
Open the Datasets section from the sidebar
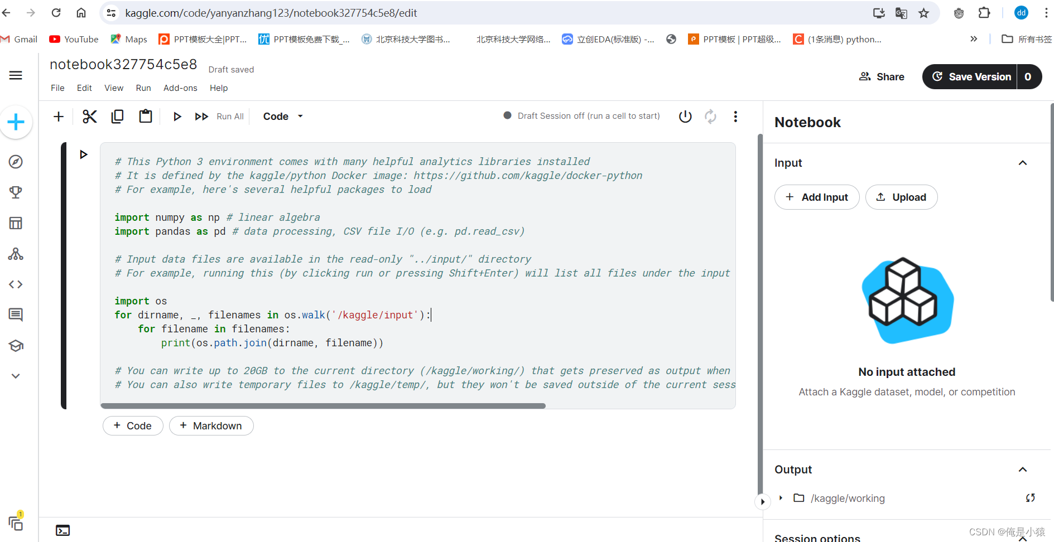pyautogui.click(x=16, y=222)
